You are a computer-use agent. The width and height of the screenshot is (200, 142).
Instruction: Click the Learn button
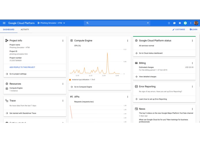[193, 30]
